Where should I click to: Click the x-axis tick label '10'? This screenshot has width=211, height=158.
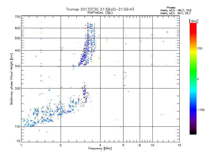(152, 145)
